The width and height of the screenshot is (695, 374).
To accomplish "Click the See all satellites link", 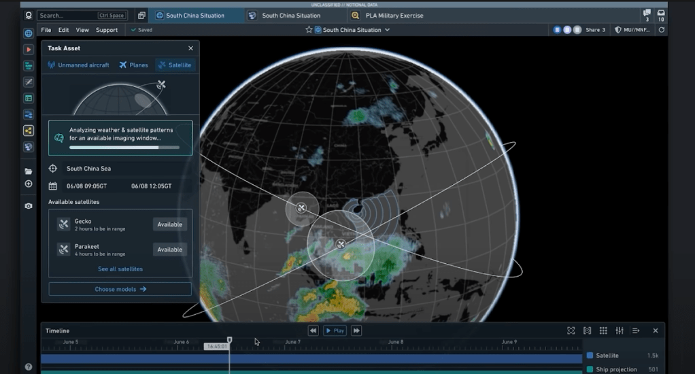I will point(120,269).
